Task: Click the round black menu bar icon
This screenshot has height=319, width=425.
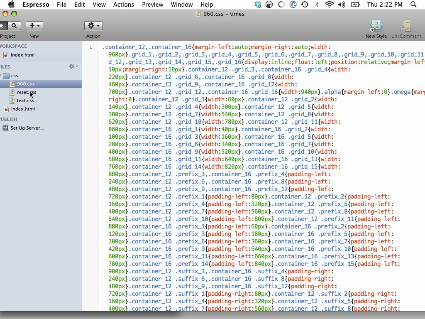Action: 269,4
